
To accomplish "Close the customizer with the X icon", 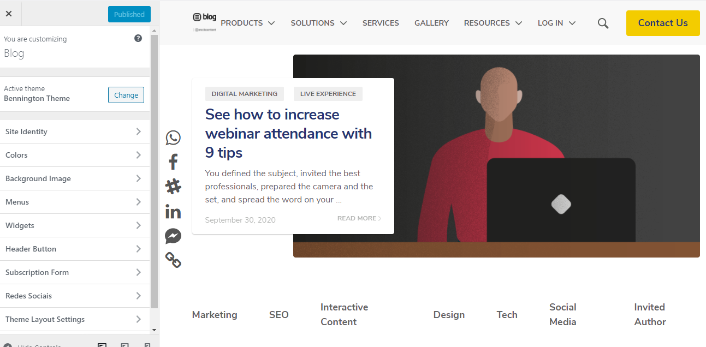I will pos(9,14).
